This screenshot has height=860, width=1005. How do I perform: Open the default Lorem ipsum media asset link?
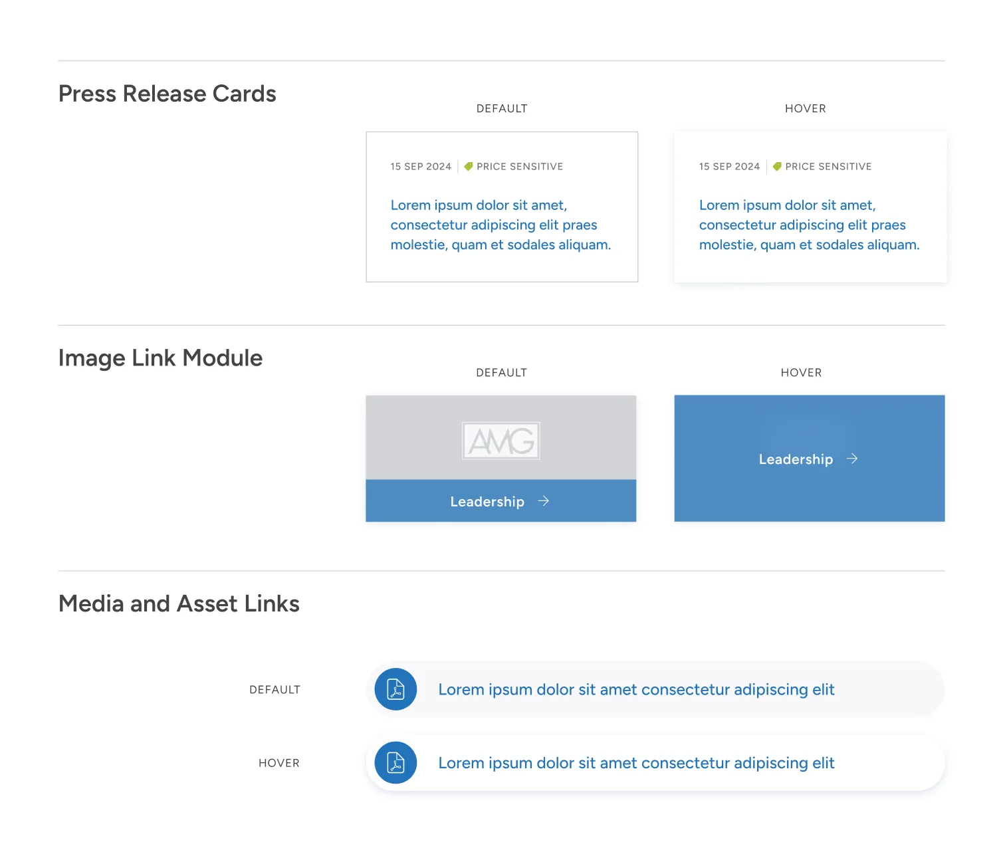[635, 689]
